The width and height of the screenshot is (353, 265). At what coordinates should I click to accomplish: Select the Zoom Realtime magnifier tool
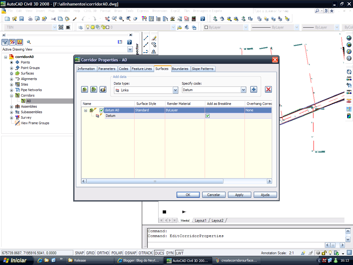click(114, 19)
